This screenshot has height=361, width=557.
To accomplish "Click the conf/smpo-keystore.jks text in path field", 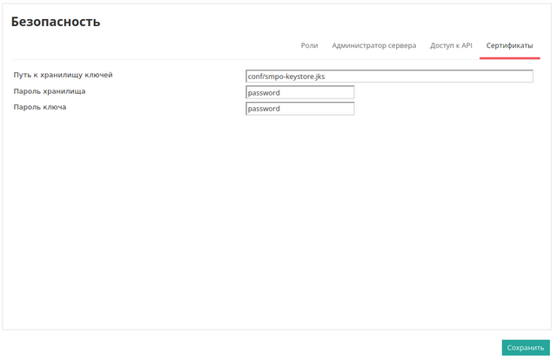I will (x=286, y=77).
